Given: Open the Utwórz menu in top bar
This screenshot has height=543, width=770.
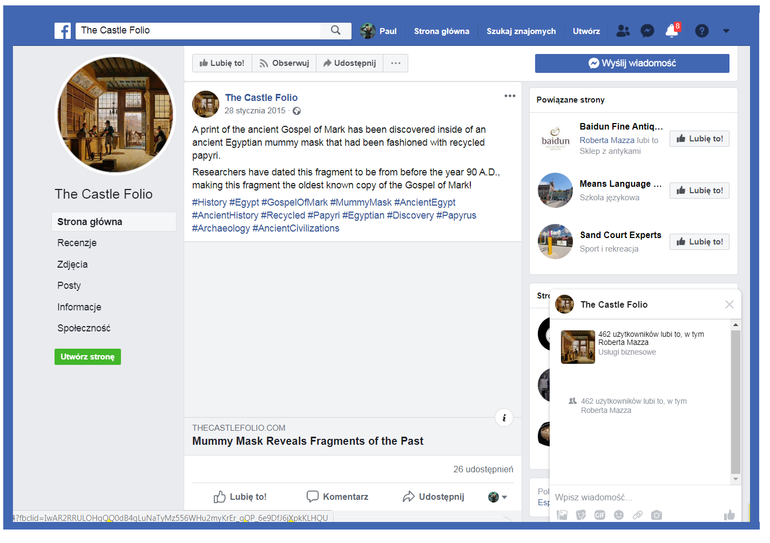Looking at the screenshot, I should (x=586, y=31).
